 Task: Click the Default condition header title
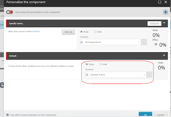(13, 56)
